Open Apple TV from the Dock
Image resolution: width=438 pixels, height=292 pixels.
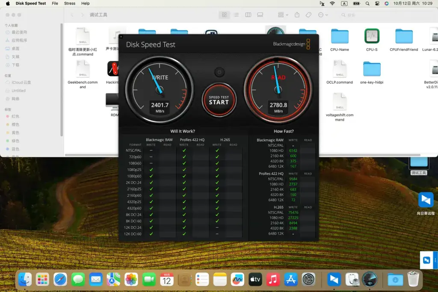(255, 280)
